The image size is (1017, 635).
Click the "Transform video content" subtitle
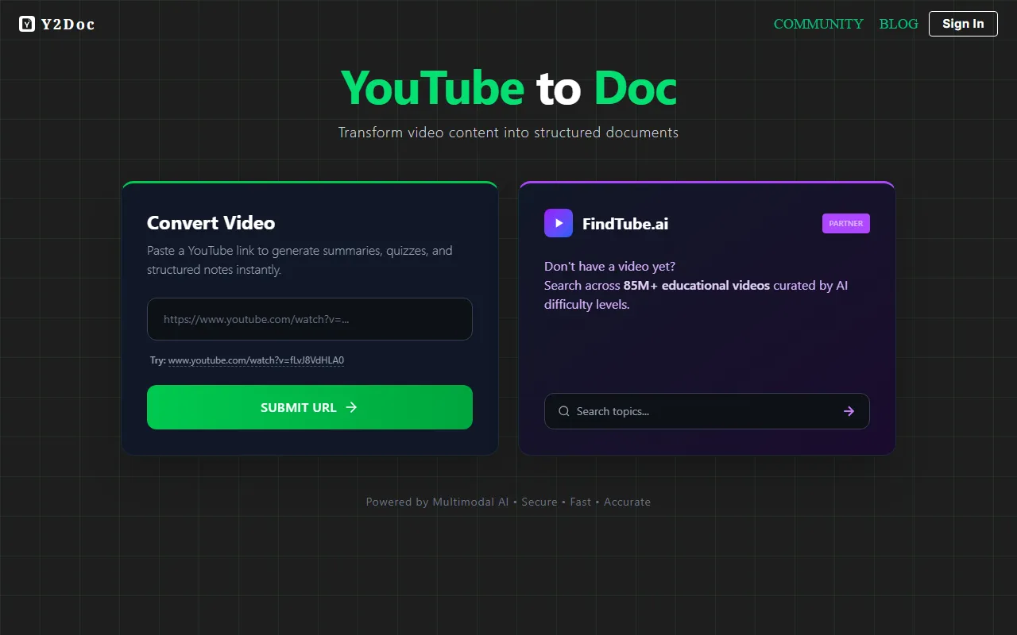[508, 133]
